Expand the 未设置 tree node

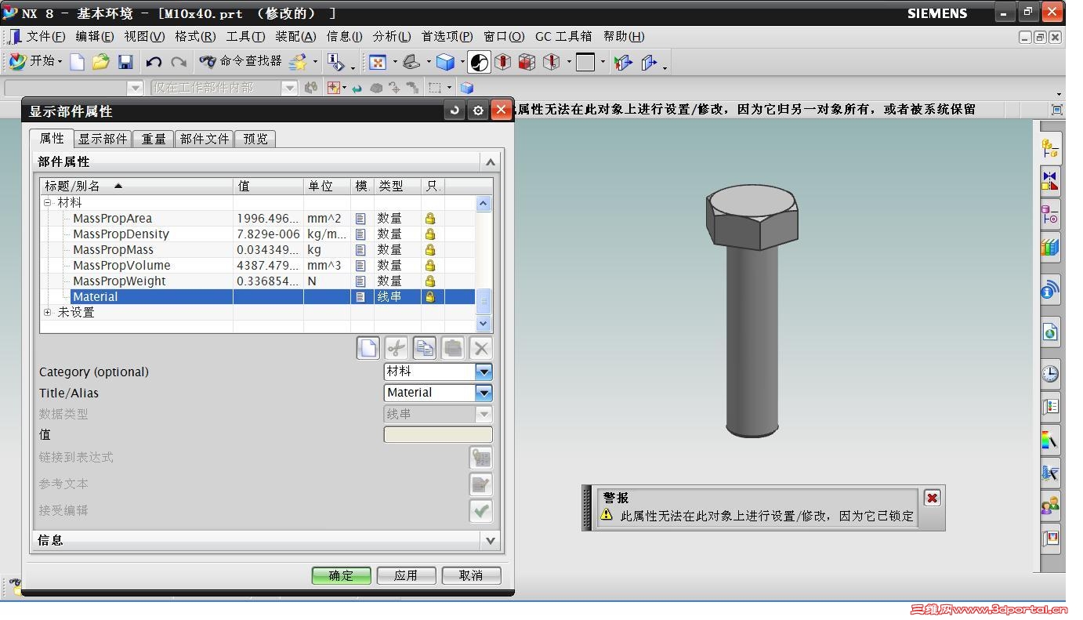[x=48, y=312]
